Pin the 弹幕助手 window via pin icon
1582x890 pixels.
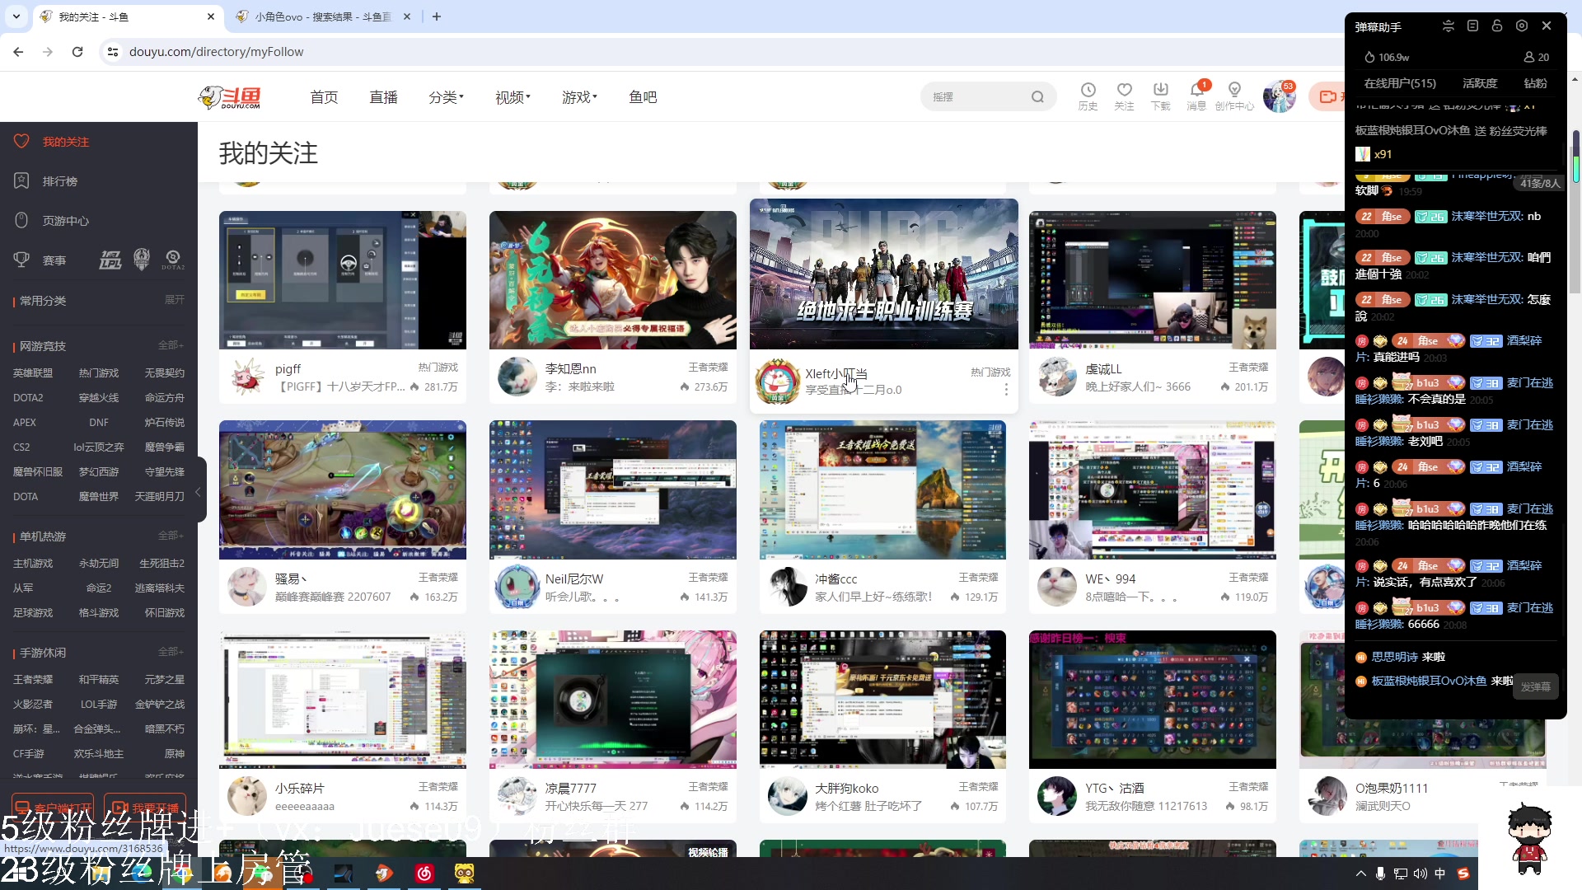[x=1472, y=26]
